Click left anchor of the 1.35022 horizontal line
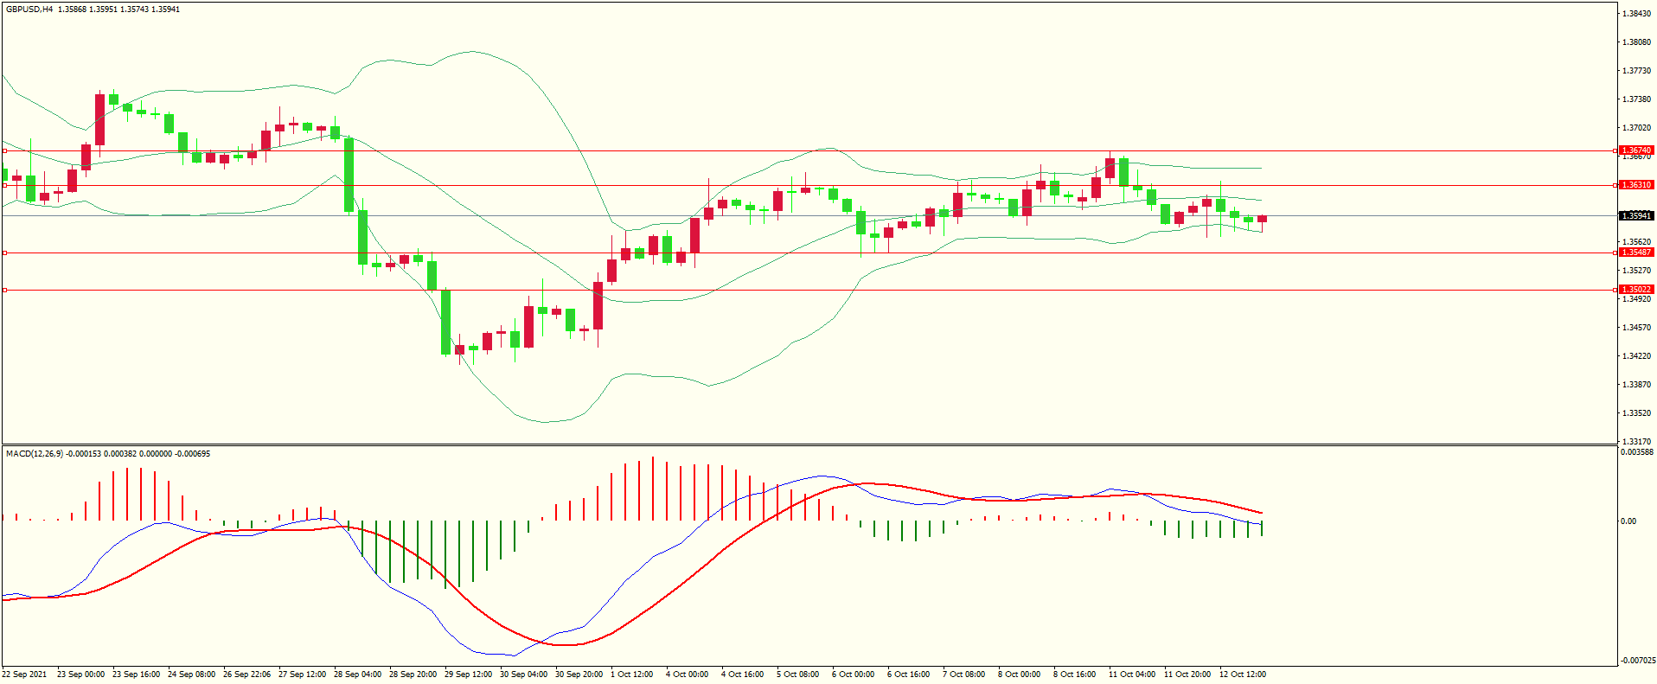 (x=5, y=290)
